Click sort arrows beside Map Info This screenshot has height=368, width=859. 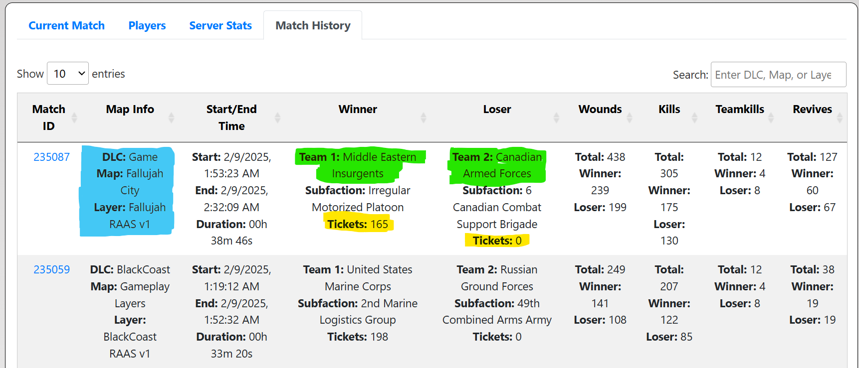[x=171, y=118]
